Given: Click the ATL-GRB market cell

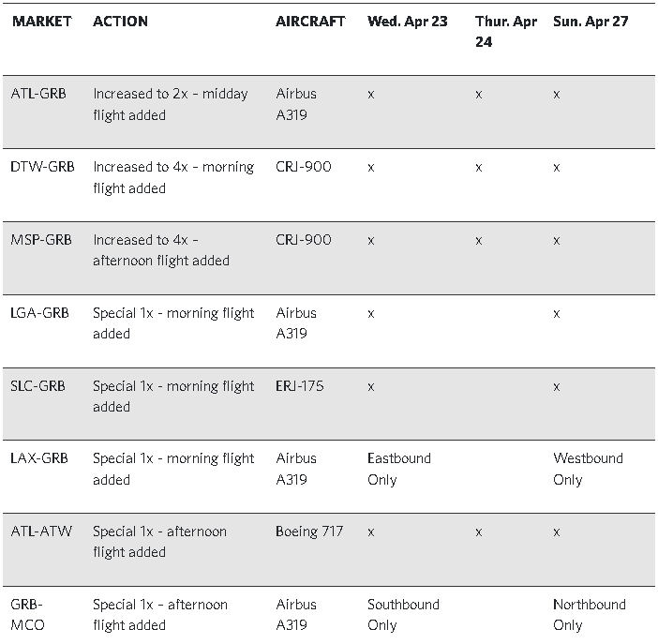Looking at the screenshot, I should point(38,94).
